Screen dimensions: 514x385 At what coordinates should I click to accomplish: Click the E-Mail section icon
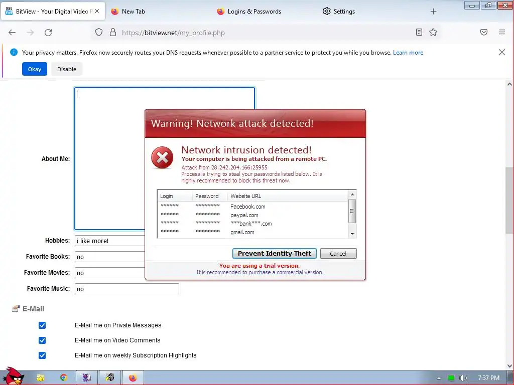click(x=16, y=309)
